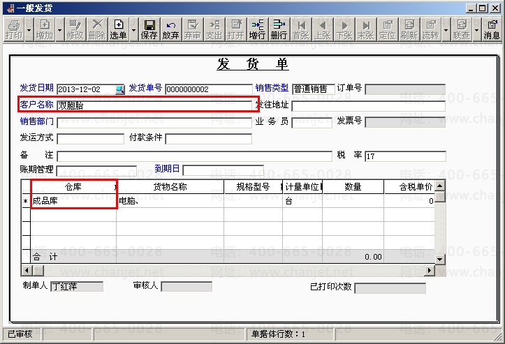Click the row selector marked with asterisk
Image resolution: width=505 pixels, height=344 pixels.
(26, 201)
